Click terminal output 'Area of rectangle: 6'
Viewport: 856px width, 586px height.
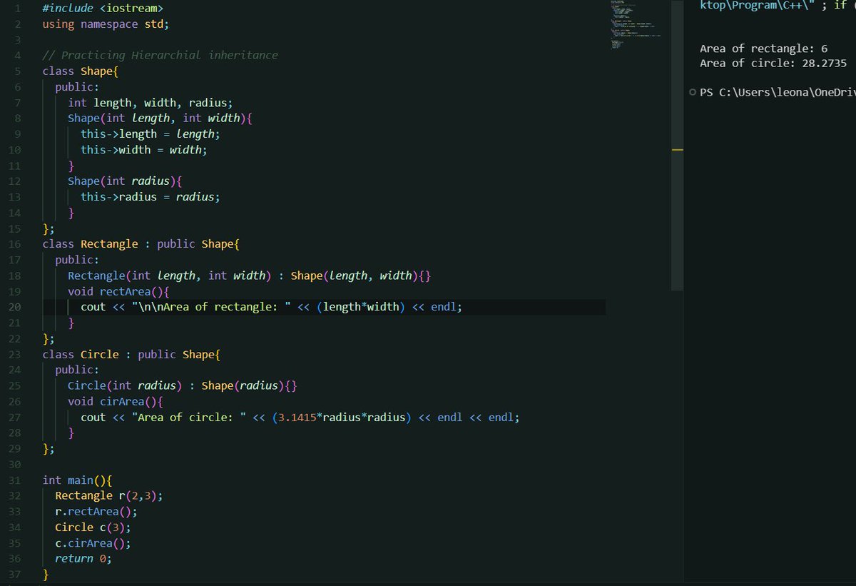pos(764,49)
